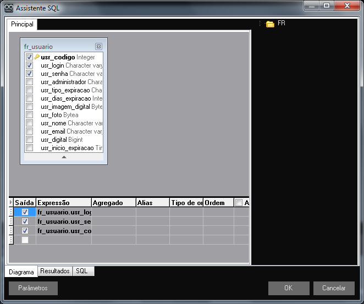Screen dimensions: 364x304
Task: Click the key icon beside usr_codigo
Action: pos(37,57)
